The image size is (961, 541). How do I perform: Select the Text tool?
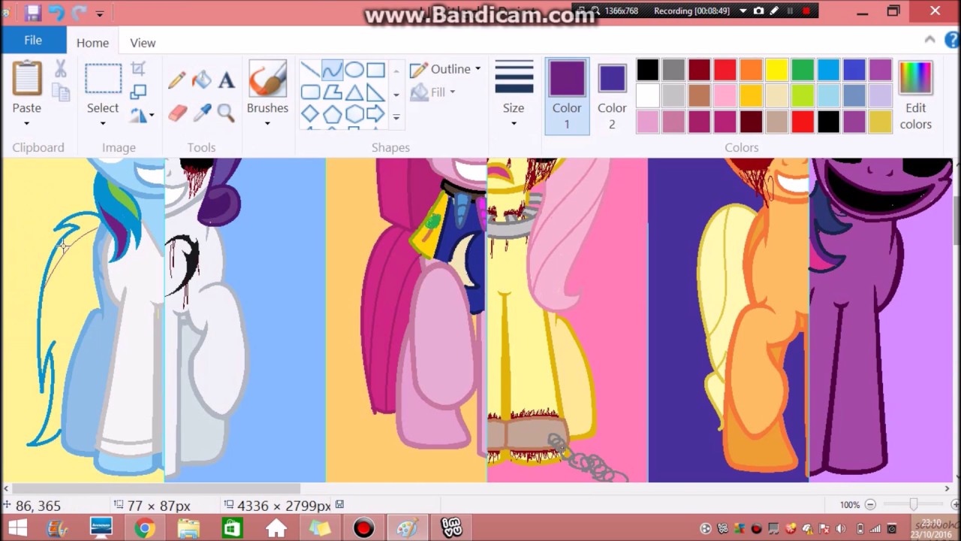click(226, 80)
